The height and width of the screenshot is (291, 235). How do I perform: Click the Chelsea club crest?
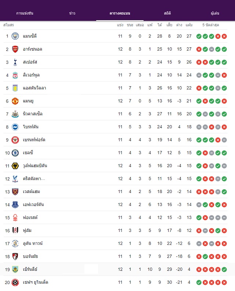pyautogui.click(x=15, y=153)
